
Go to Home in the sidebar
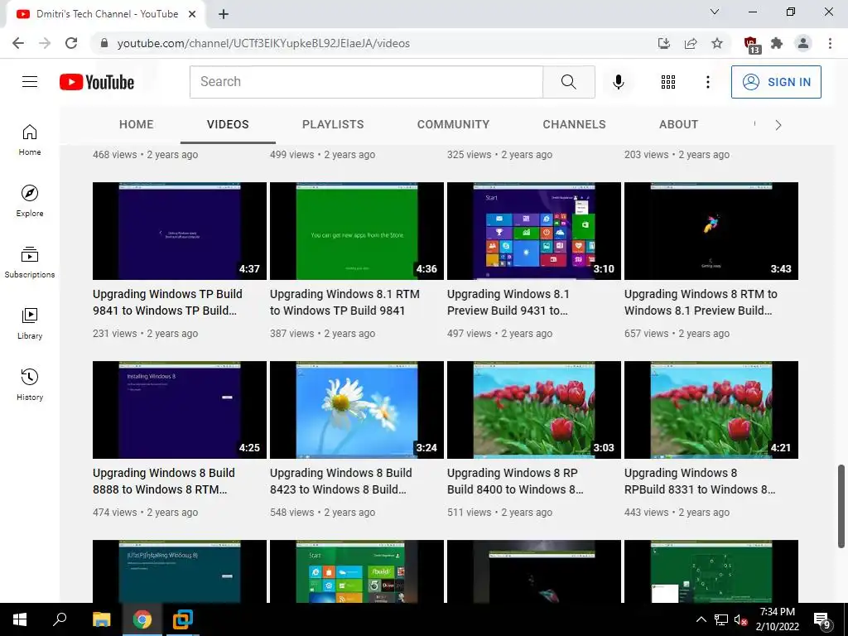coord(30,140)
